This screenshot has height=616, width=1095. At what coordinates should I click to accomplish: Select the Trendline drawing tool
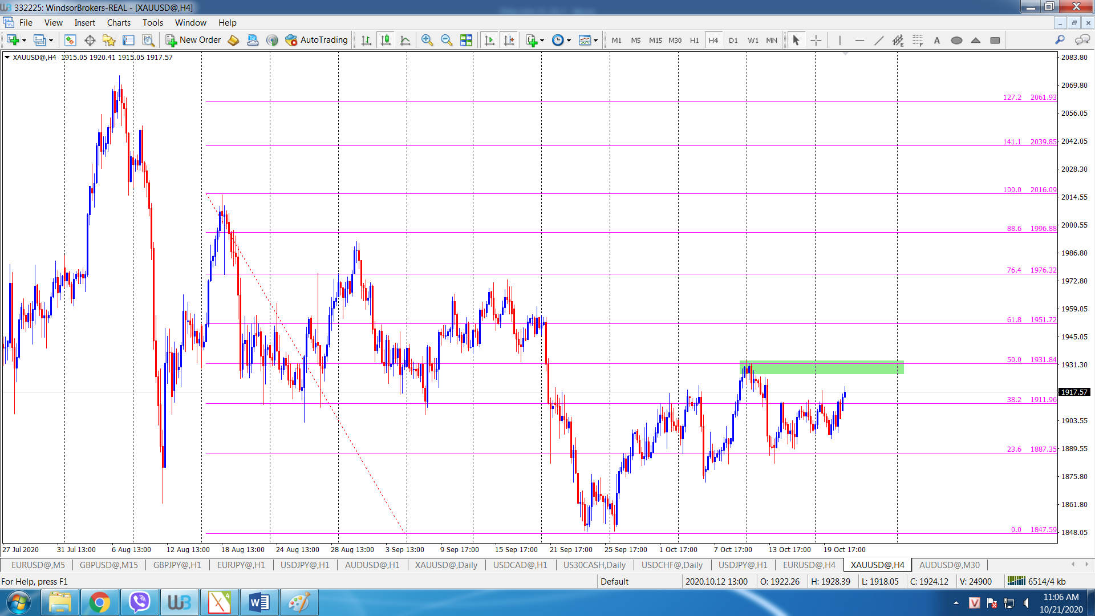pyautogui.click(x=879, y=40)
